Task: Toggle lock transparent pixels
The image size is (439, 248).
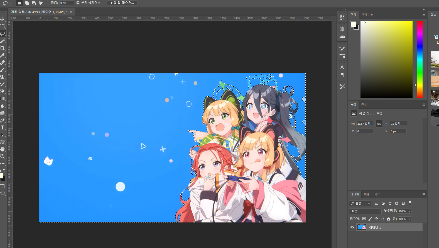Action: 364,219
